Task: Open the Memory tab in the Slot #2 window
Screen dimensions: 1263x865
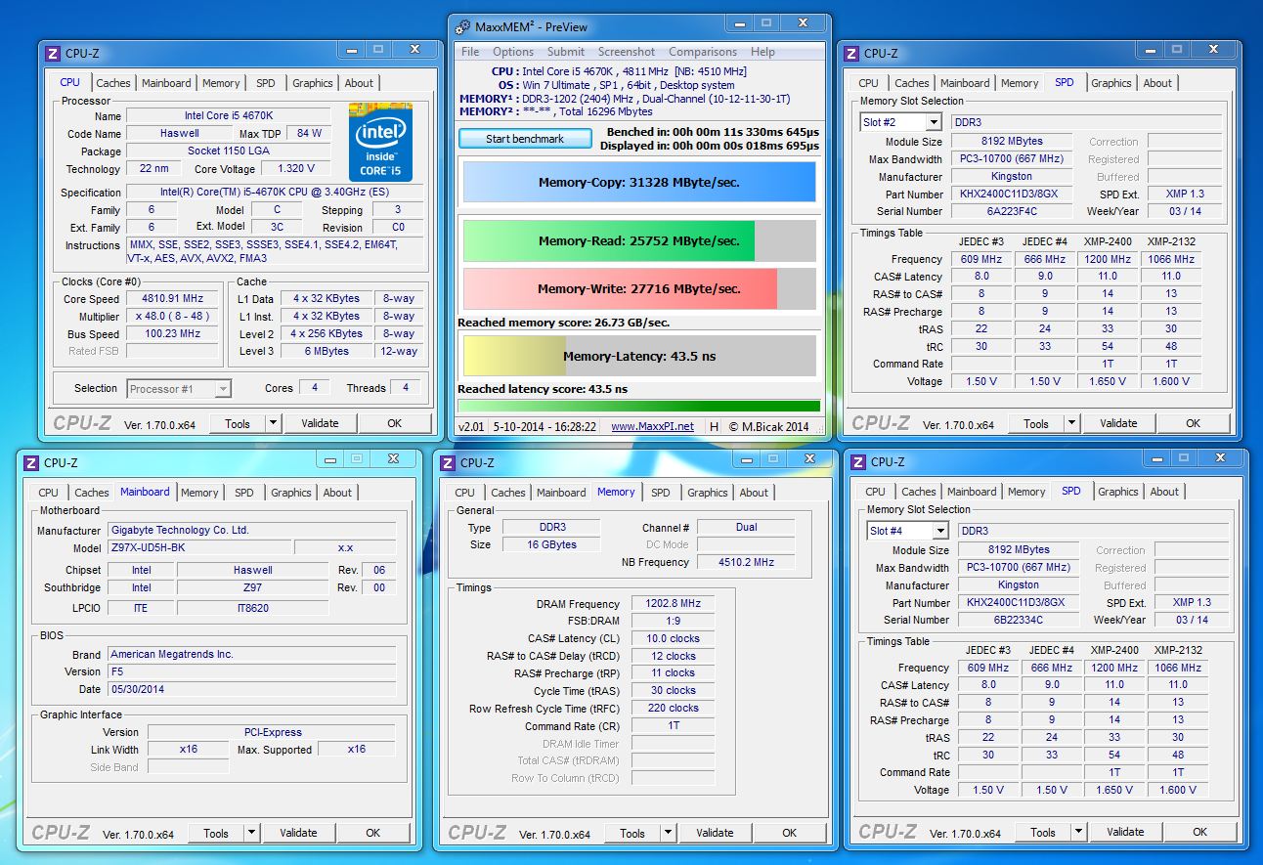Action: (1020, 83)
